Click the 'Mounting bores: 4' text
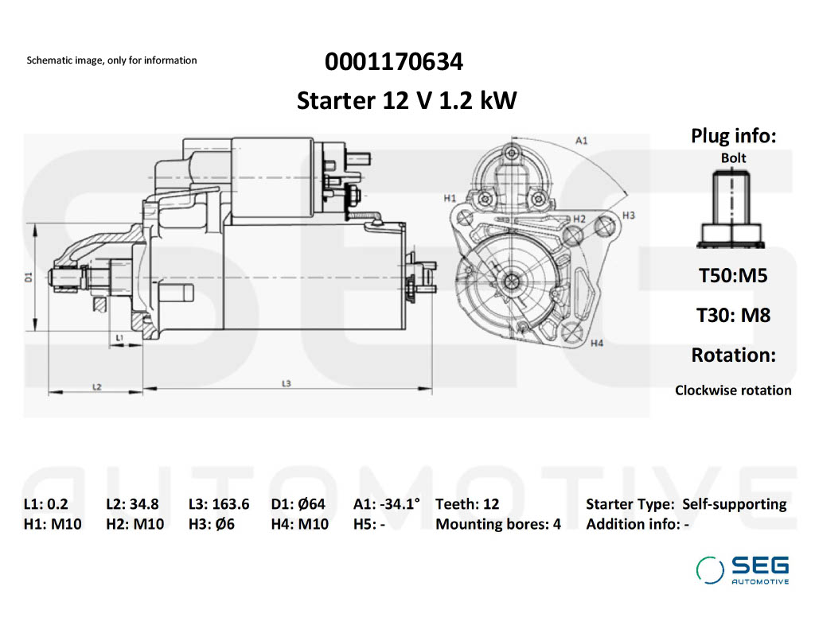815x629 pixels. point(498,524)
